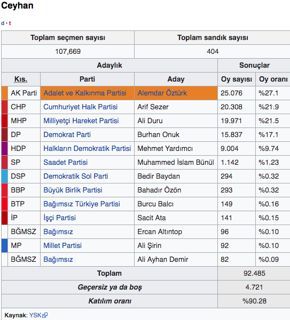Click the 'Oy sayısı' column header

click(237, 79)
